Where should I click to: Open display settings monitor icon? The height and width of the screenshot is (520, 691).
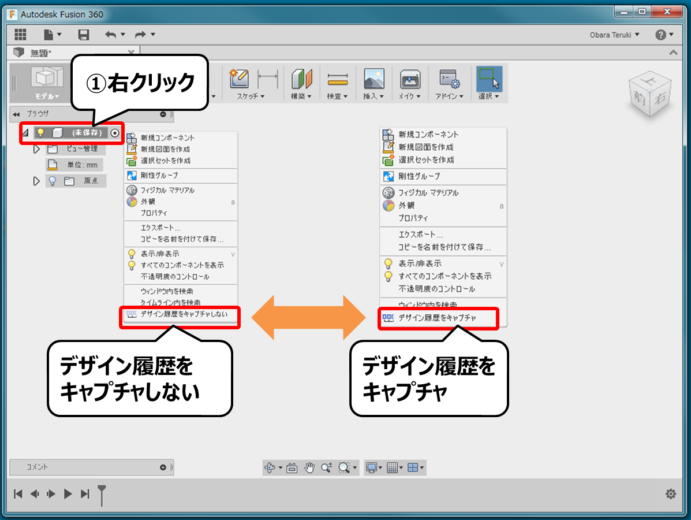pyautogui.click(x=372, y=467)
